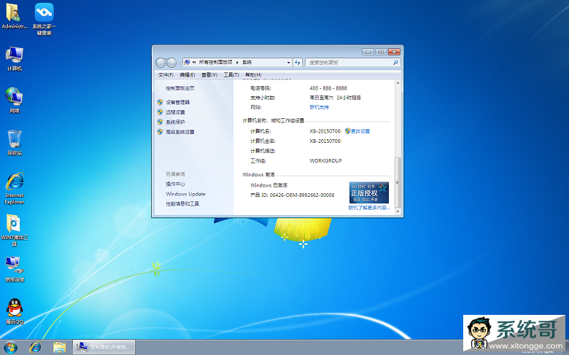569x355 pixels.
Task: Open 操作中心 under 另请参阅
Action: [x=176, y=184]
